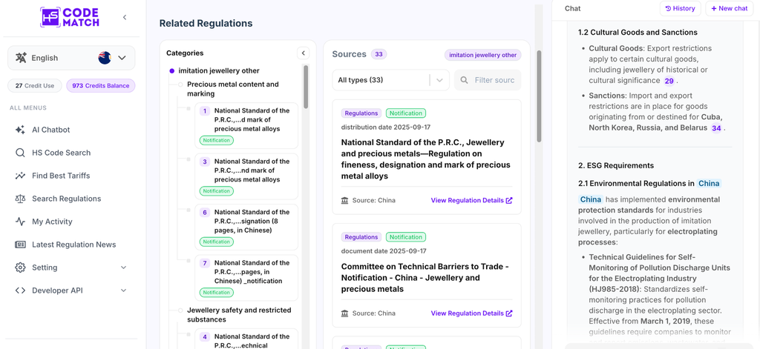This screenshot has width=760, height=349.
Task: Select the imitation jewellery other category
Action: [219, 70]
